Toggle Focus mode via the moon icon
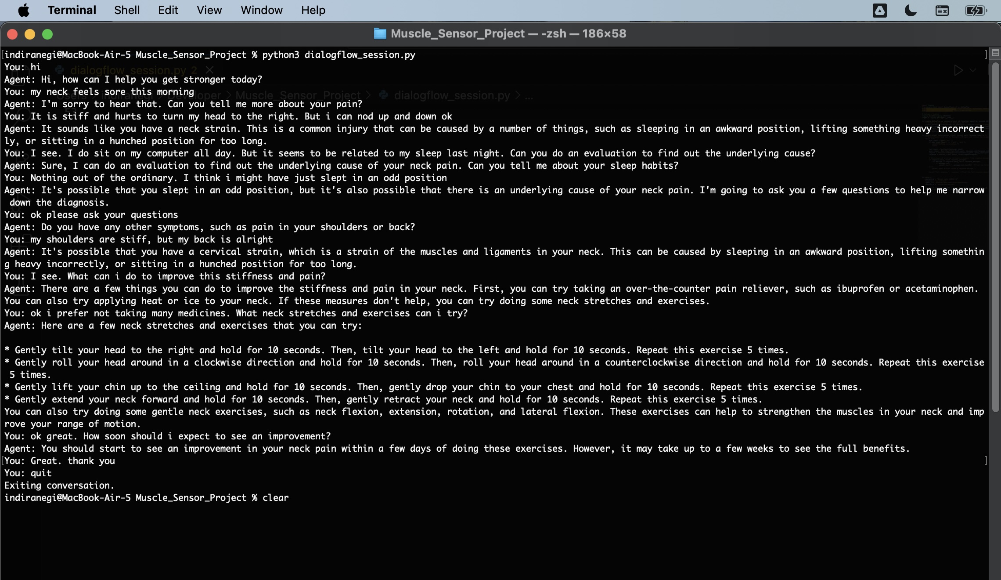The height and width of the screenshot is (580, 1001). point(911,11)
